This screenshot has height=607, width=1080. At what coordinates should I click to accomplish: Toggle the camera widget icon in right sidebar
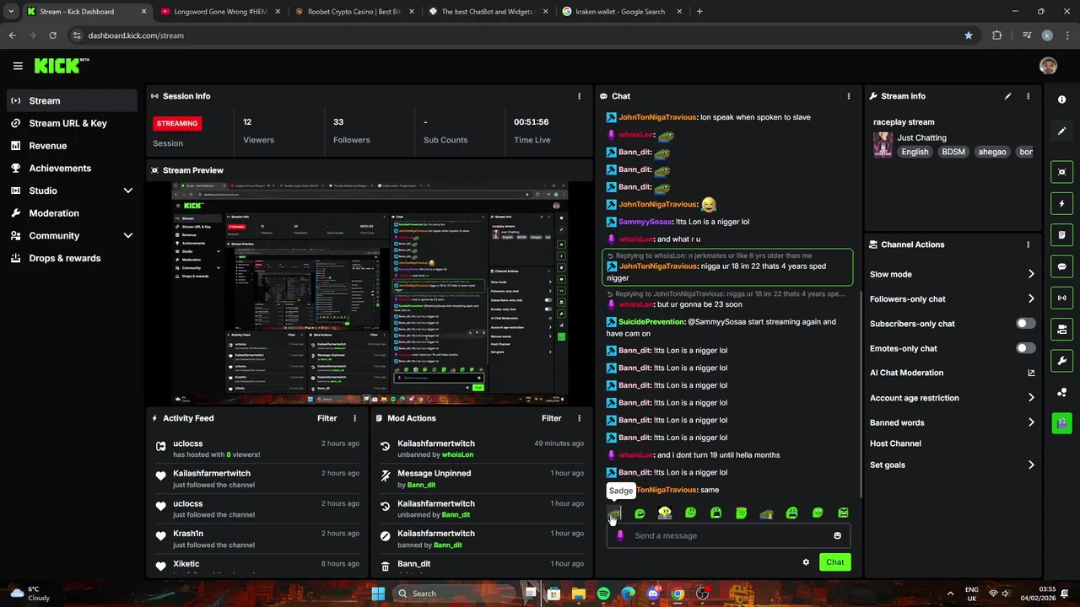(x=1061, y=329)
